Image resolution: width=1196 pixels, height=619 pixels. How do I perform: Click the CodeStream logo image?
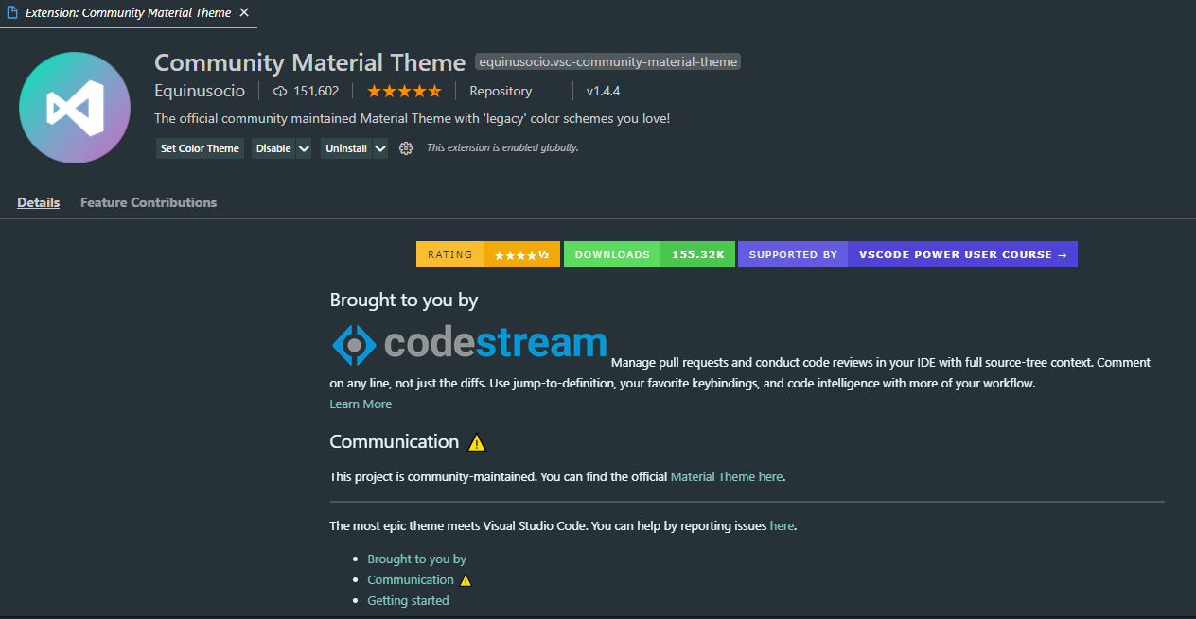click(x=469, y=344)
